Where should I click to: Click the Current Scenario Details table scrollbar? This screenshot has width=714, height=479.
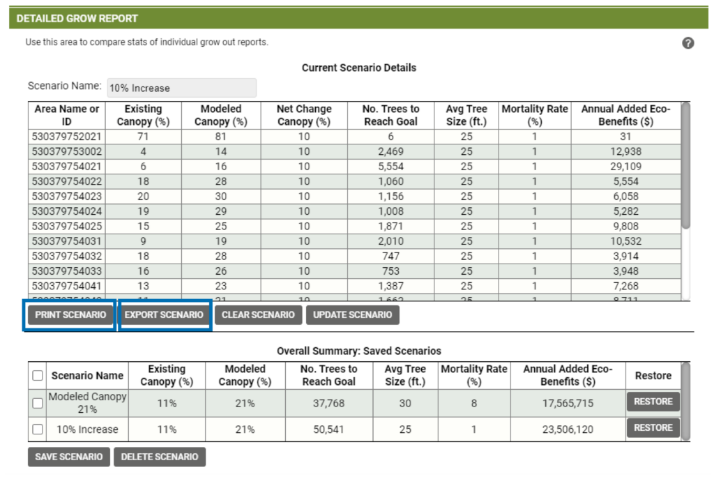pyautogui.click(x=685, y=167)
